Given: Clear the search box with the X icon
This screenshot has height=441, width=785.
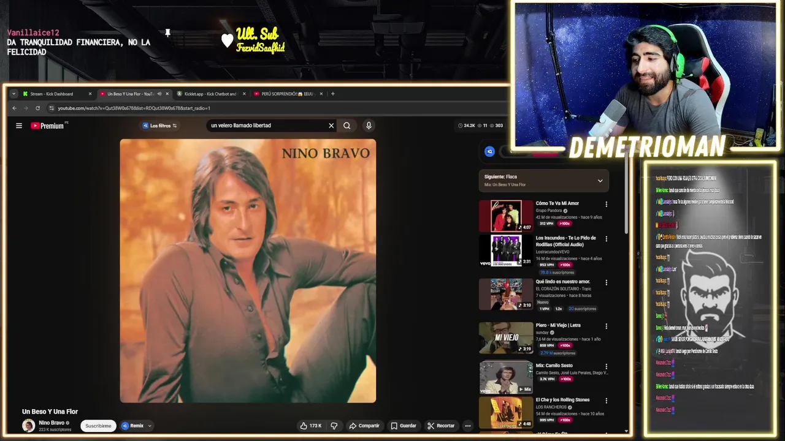Looking at the screenshot, I should coord(331,126).
